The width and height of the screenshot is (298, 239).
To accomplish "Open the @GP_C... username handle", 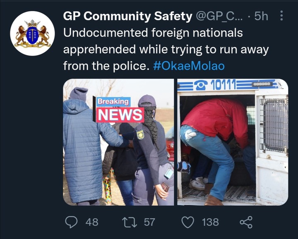I will click(219, 16).
